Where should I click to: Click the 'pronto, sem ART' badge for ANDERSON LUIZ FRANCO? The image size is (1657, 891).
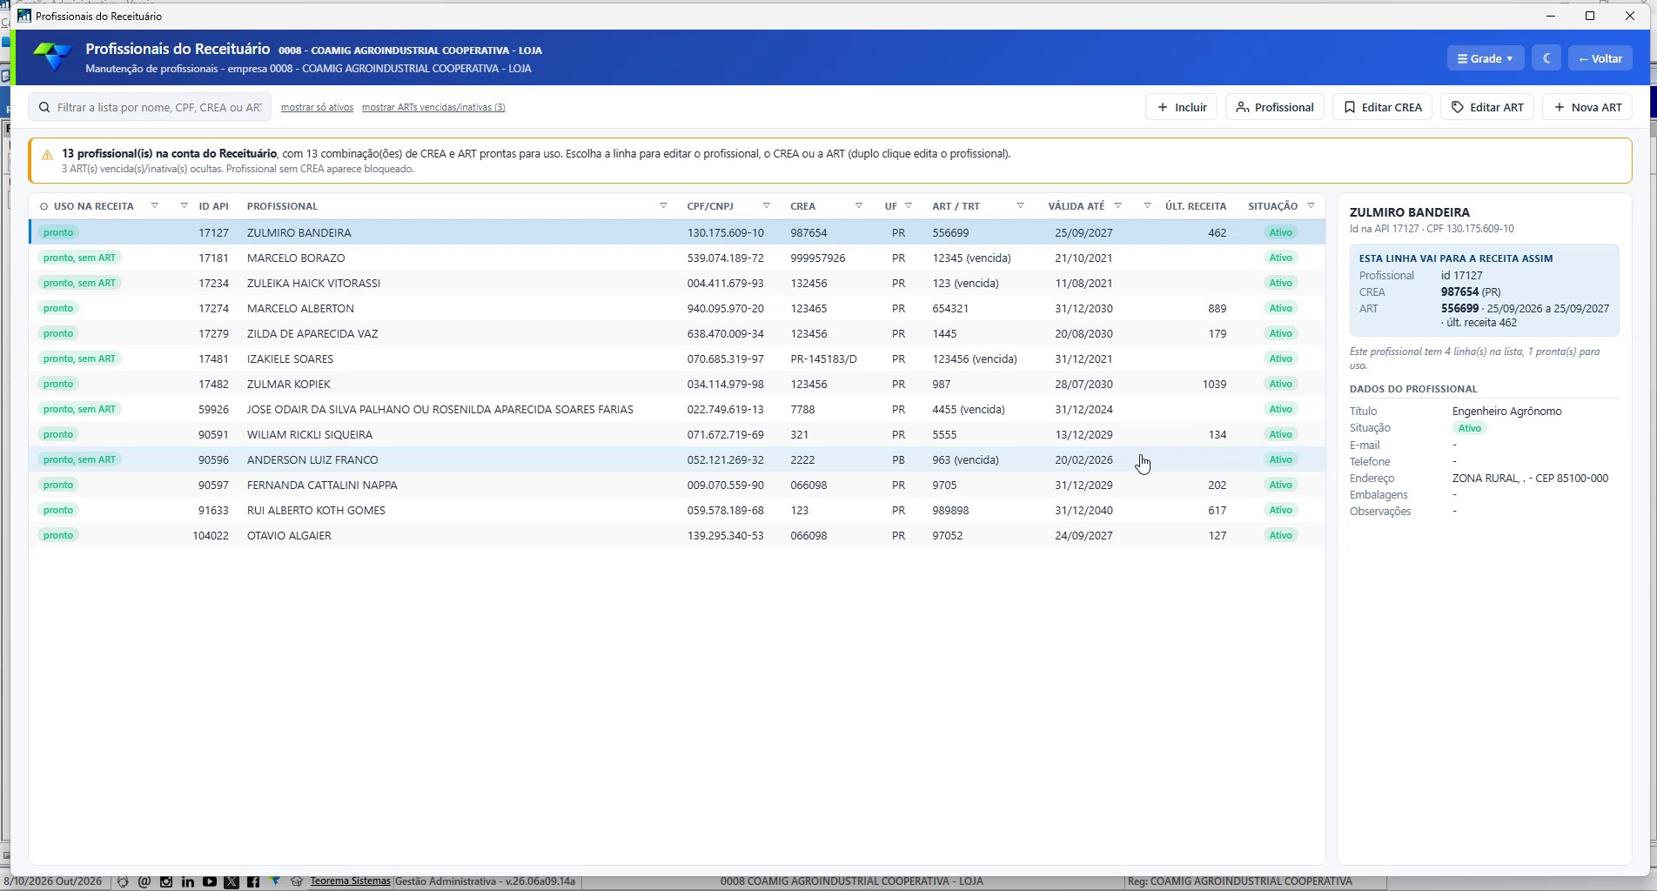(79, 459)
